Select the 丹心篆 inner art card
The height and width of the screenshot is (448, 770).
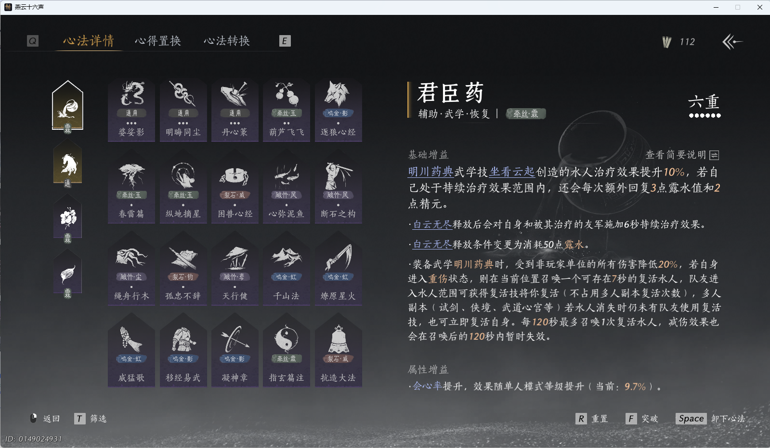point(235,110)
